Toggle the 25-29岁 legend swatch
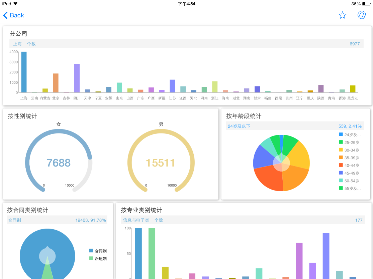373x279 pixels. (x=341, y=142)
